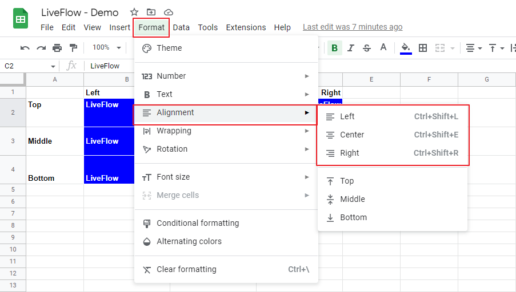Select row 2 header

(13, 113)
